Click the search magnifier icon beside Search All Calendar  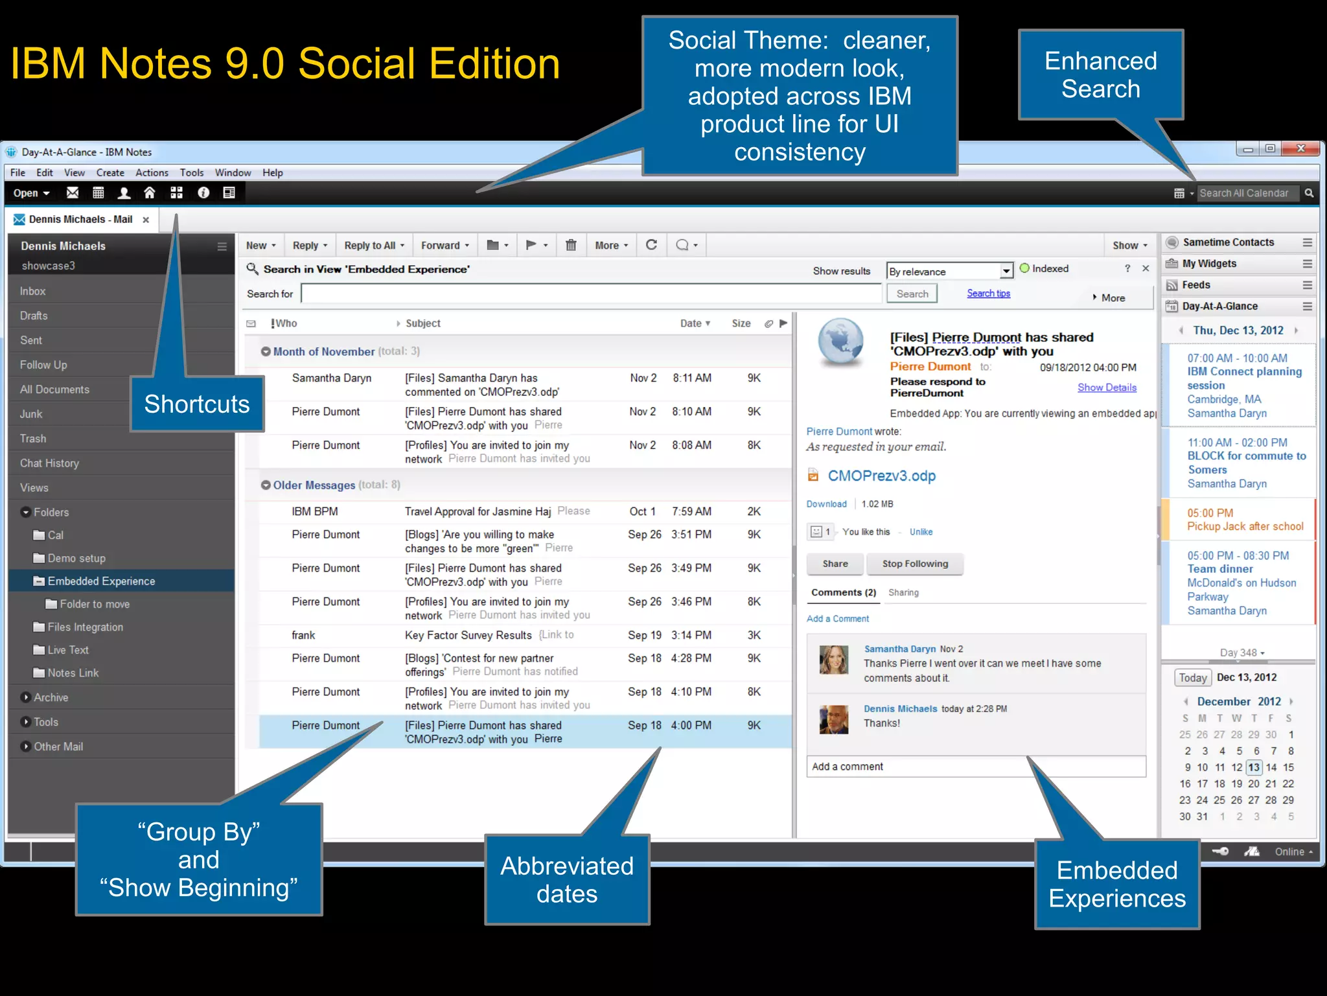point(1309,193)
